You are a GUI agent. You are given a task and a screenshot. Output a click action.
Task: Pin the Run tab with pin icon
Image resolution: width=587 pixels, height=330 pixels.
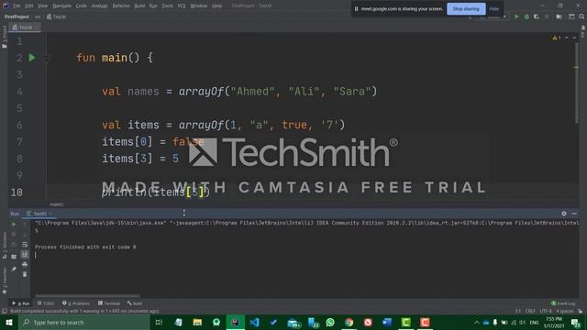14,269
